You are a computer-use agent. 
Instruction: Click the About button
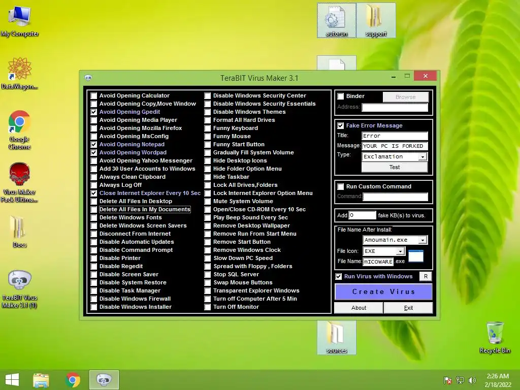[359, 308]
